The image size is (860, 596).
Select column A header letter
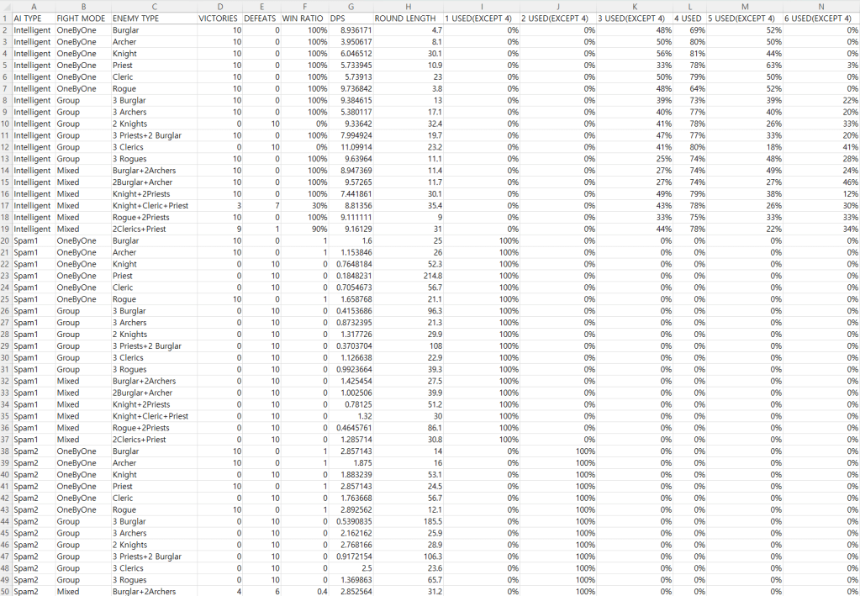(33, 6)
